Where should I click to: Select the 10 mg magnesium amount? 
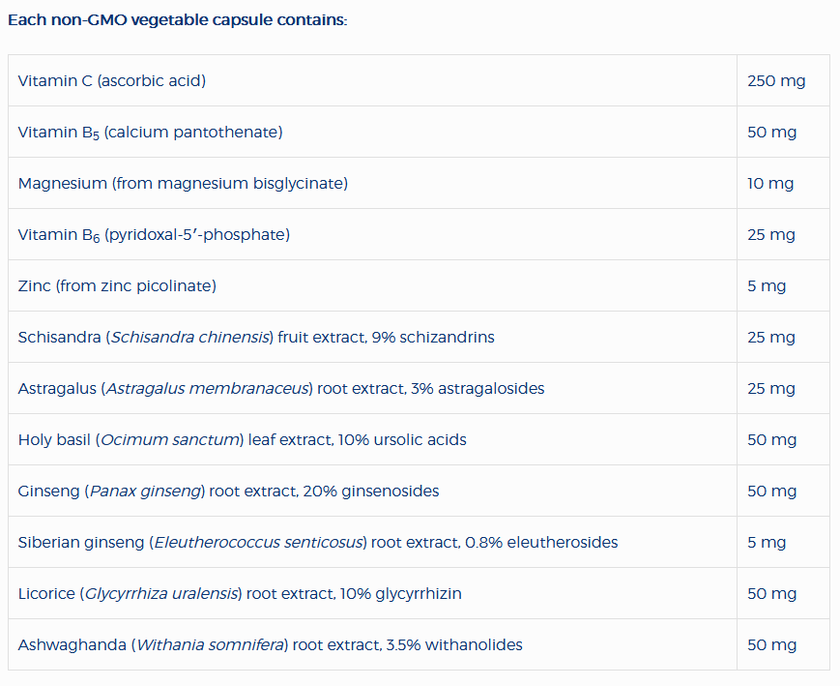click(770, 183)
